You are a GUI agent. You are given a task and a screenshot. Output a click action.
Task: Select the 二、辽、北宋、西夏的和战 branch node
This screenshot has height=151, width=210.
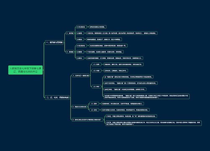(x=57, y=97)
